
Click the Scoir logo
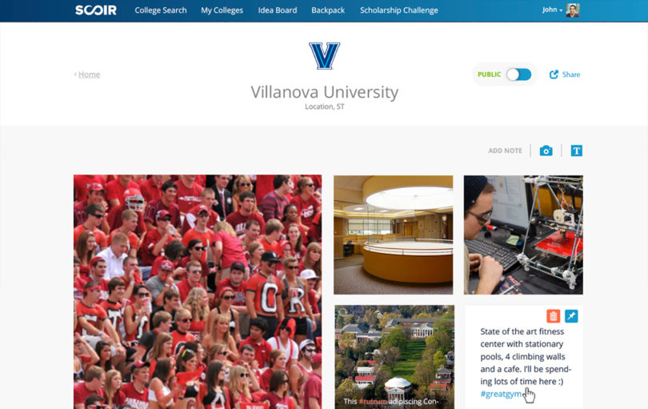point(96,10)
